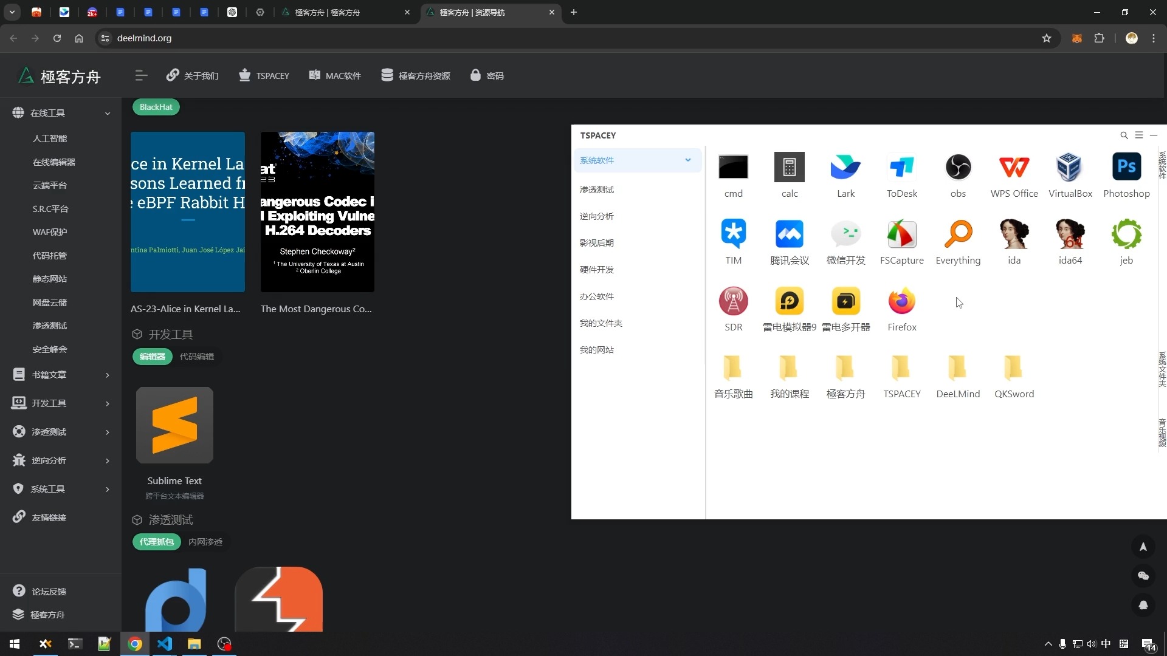Open SDR radio icon
This screenshot has height=656, width=1167.
click(733, 301)
